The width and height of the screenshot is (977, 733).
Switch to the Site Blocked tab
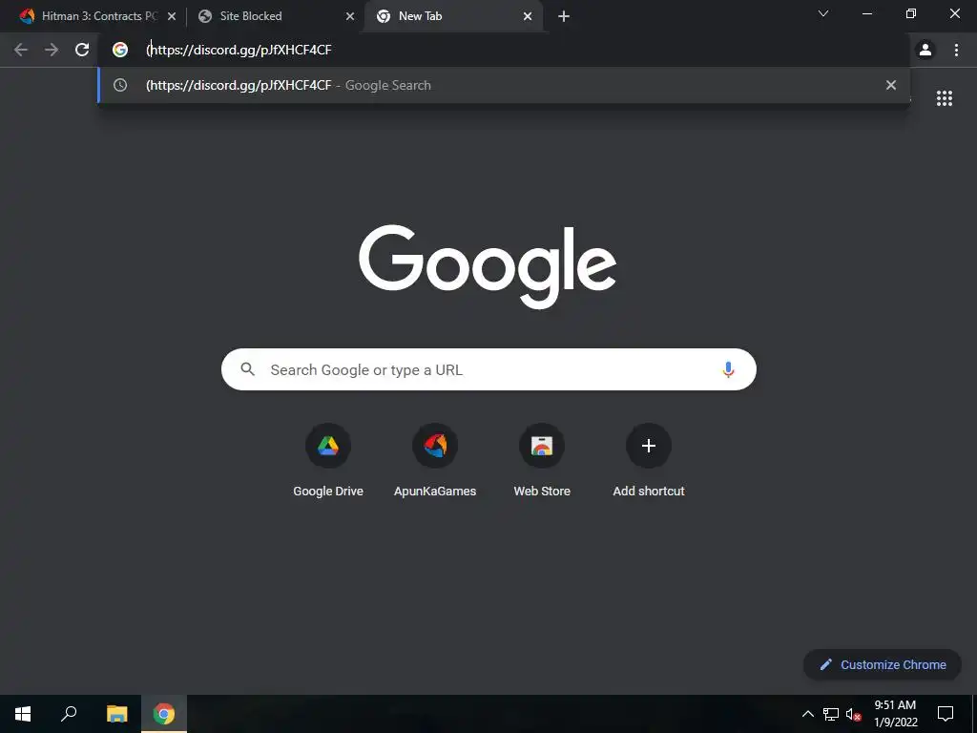[274, 16]
